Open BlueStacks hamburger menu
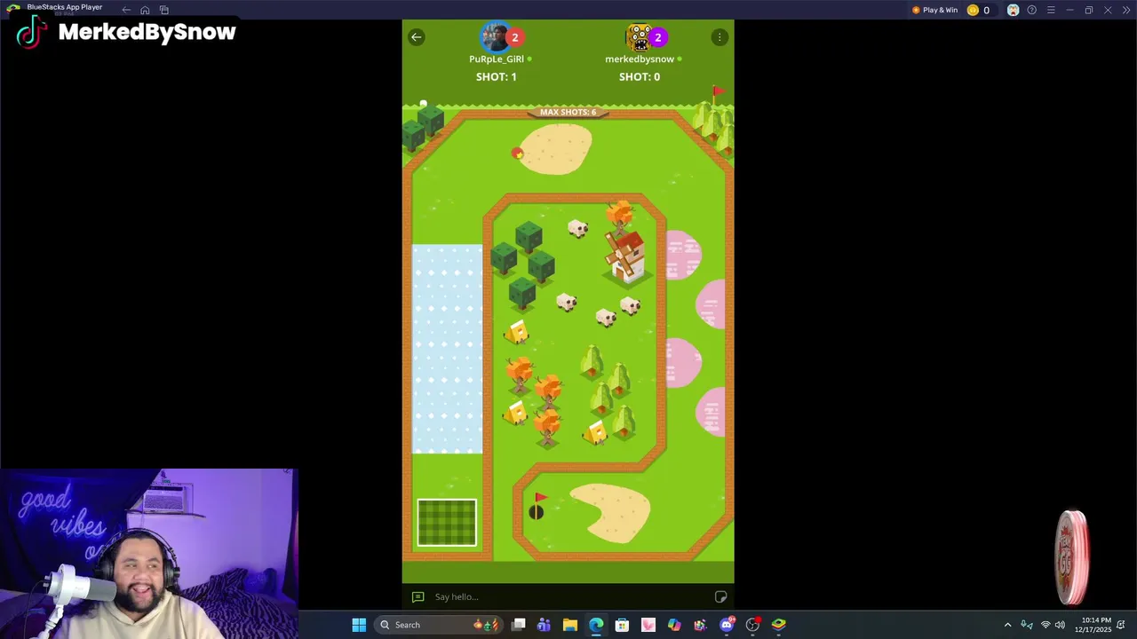Image resolution: width=1137 pixels, height=639 pixels. click(x=1051, y=10)
